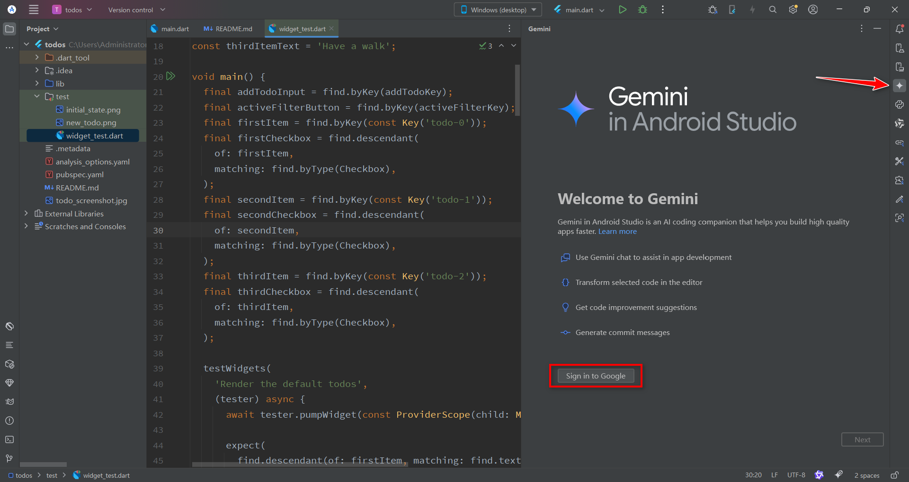Screen dimensions: 909x482
Task: Open the Learn more link
Action: 617,232
